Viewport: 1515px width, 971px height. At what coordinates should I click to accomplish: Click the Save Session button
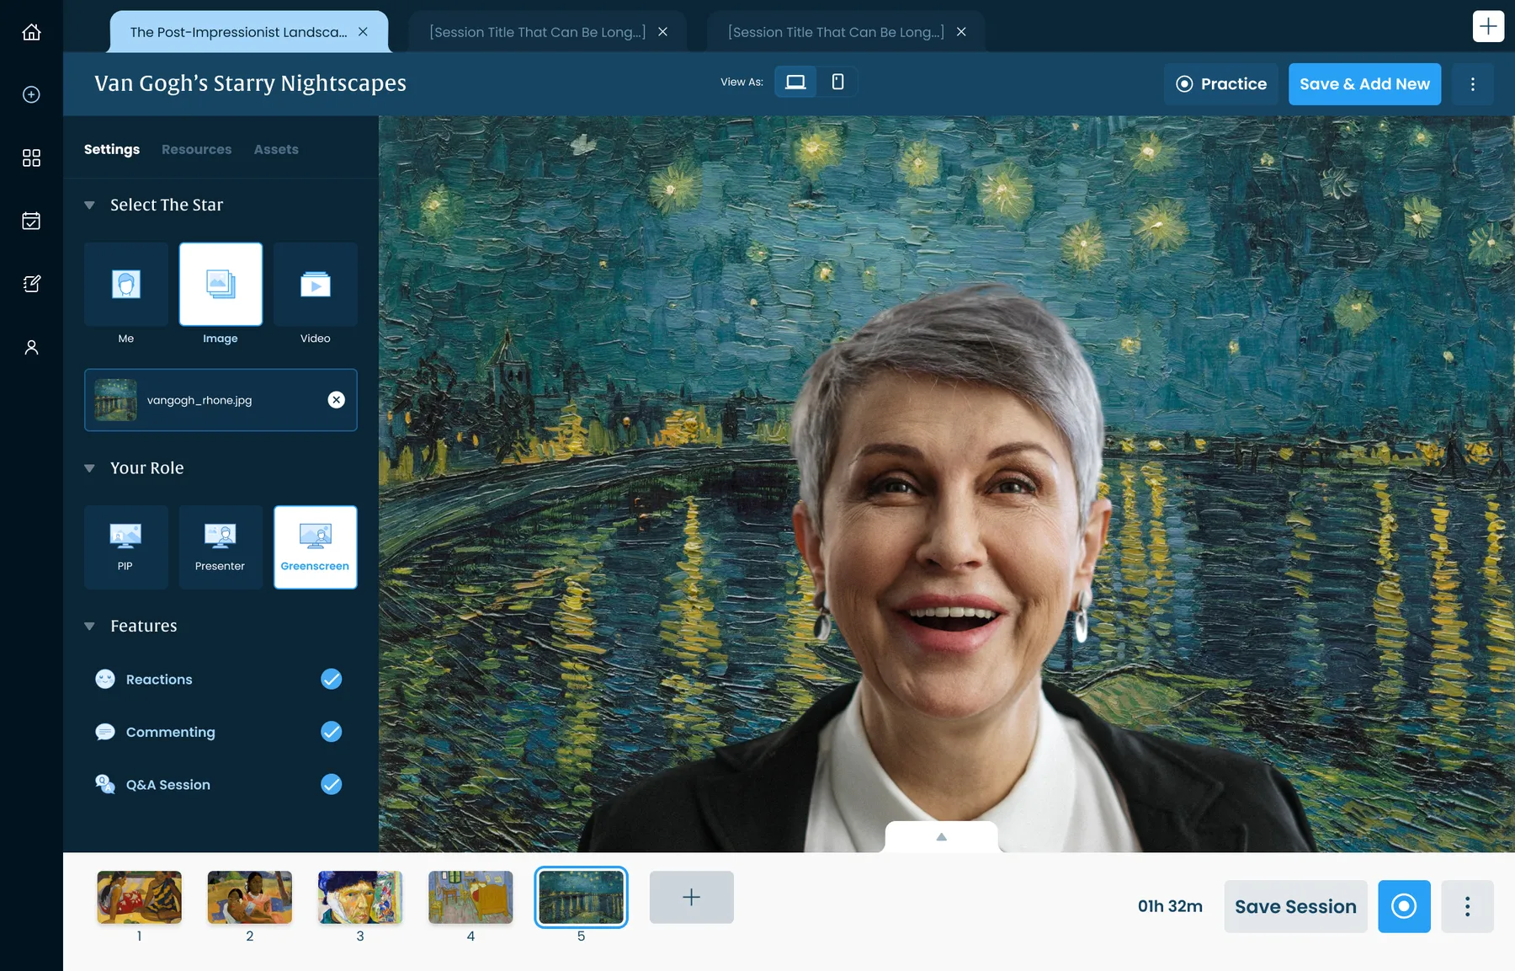pyautogui.click(x=1295, y=906)
